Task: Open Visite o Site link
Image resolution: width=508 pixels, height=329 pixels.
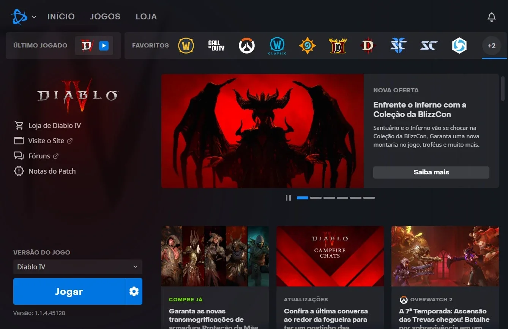Action: pos(46,141)
